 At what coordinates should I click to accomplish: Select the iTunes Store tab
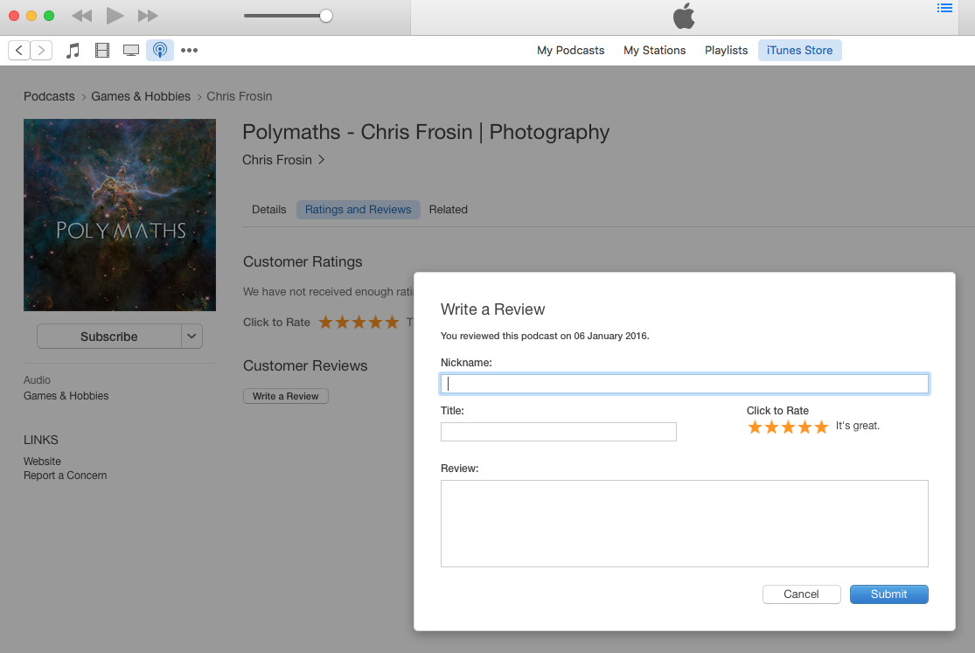point(799,51)
